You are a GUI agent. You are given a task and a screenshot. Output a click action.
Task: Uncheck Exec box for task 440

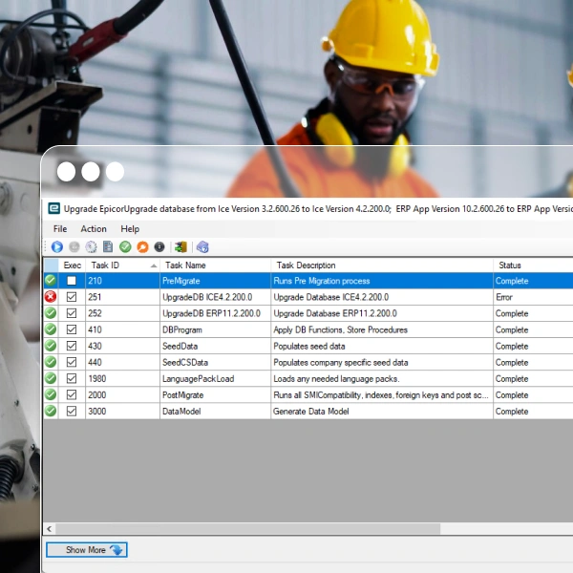(72, 362)
